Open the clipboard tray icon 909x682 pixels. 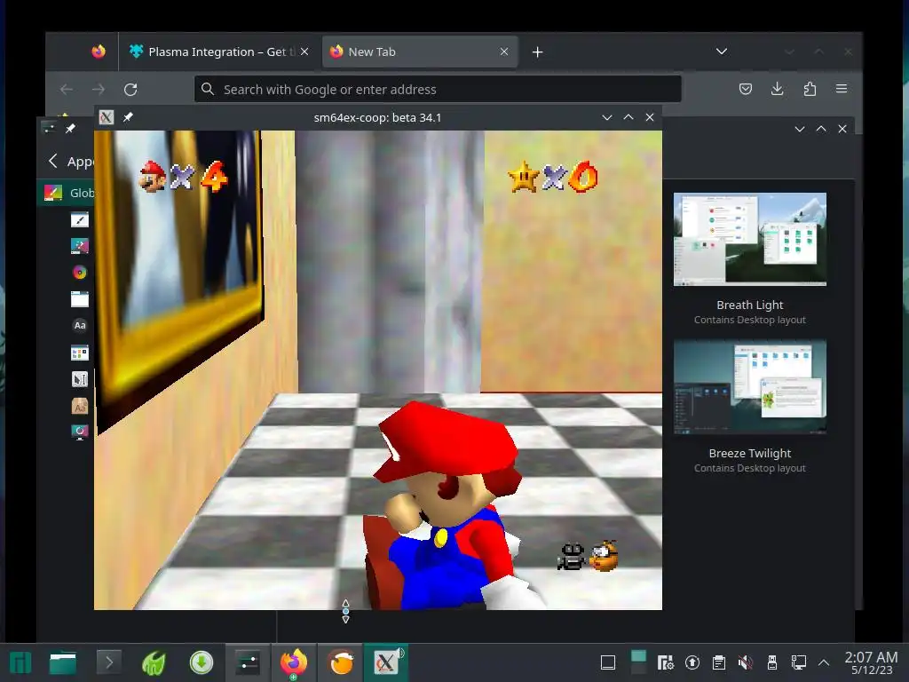[719, 662]
